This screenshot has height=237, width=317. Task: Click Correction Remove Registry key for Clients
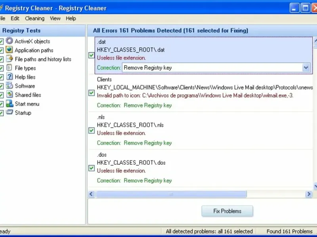point(134,105)
